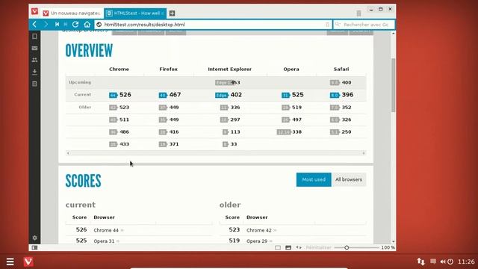Click the Chrome column header
This screenshot has height=269, width=478.
coord(119,69)
